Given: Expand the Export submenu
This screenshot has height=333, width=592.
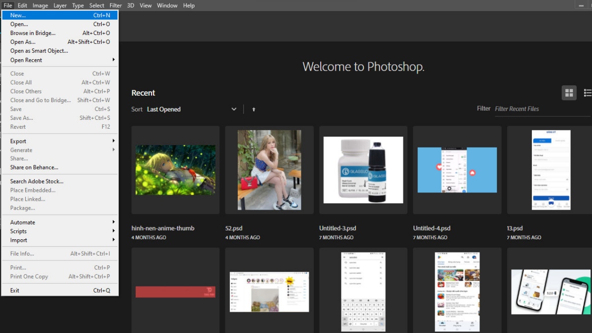Looking at the screenshot, I should point(59,141).
